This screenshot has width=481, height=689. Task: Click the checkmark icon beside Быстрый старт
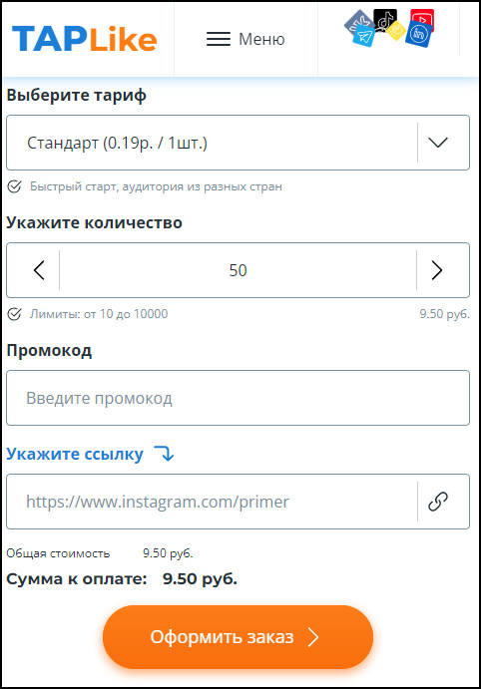(15, 186)
